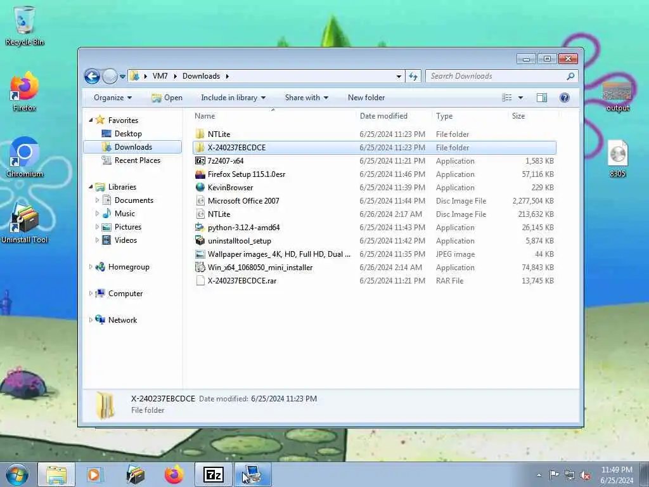The height and width of the screenshot is (487, 649).
Task: Click the Explorer forward arrow button
Action: [x=110, y=76]
